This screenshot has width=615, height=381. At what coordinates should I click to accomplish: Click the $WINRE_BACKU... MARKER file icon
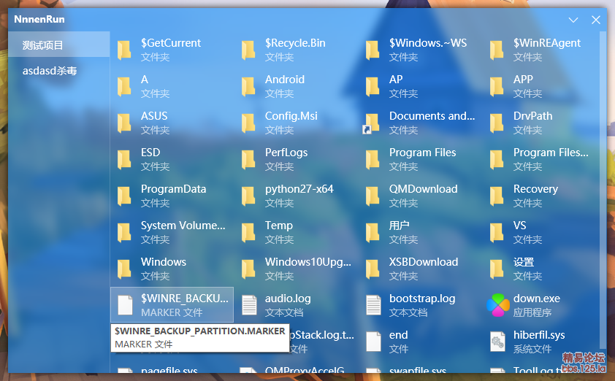[125, 305]
